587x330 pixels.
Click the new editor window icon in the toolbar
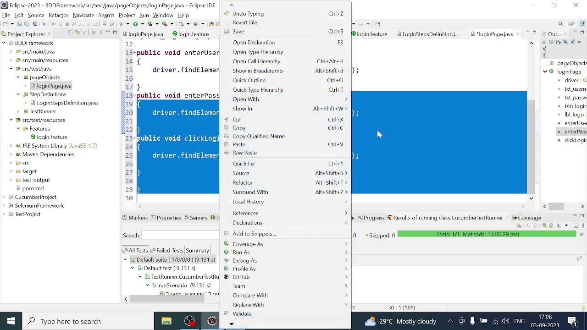[378, 24]
